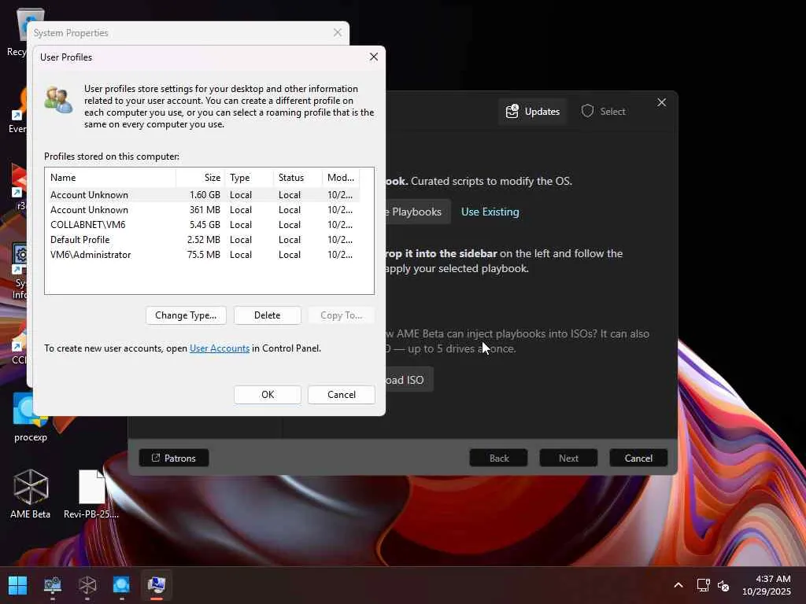
Task: Sort profiles by Size column header
Action: (199, 178)
